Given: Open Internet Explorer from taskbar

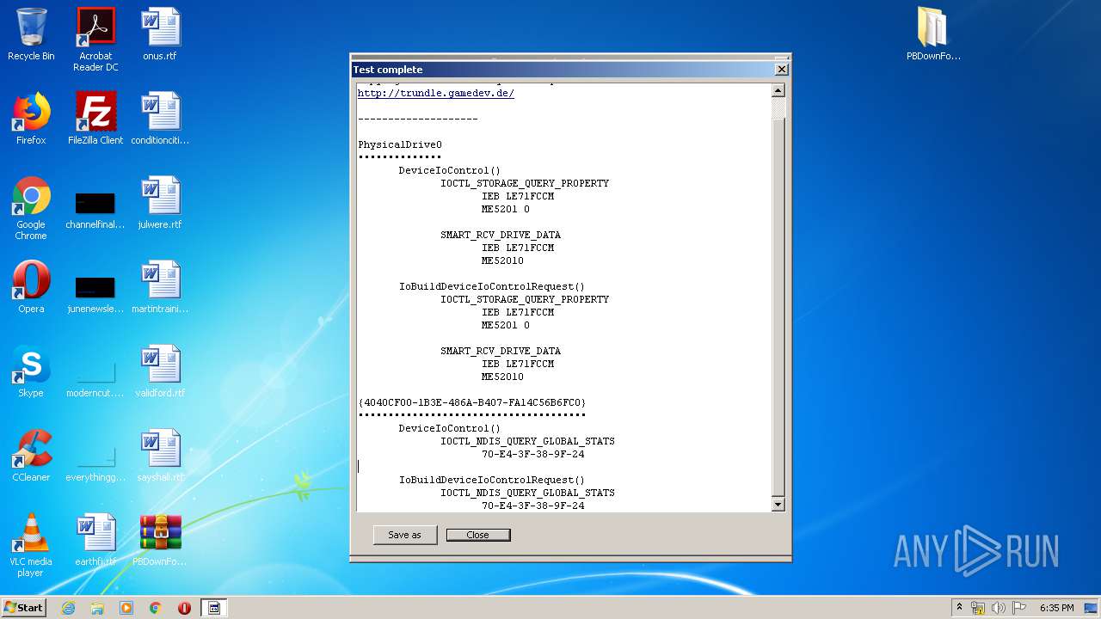Looking at the screenshot, I should (69, 608).
